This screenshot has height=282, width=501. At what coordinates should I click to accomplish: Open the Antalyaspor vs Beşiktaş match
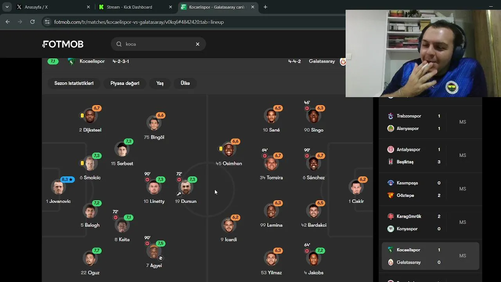(431, 155)
